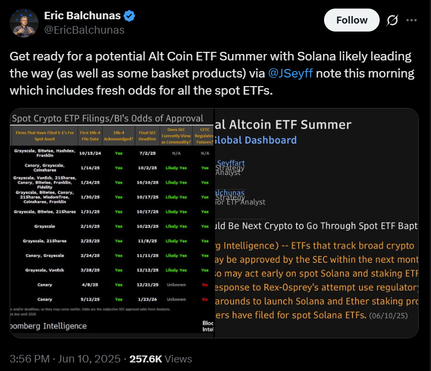Open the @EricBalchunas handle link
The height and width of the screenshot is (371, 431).
pos(84,30)
